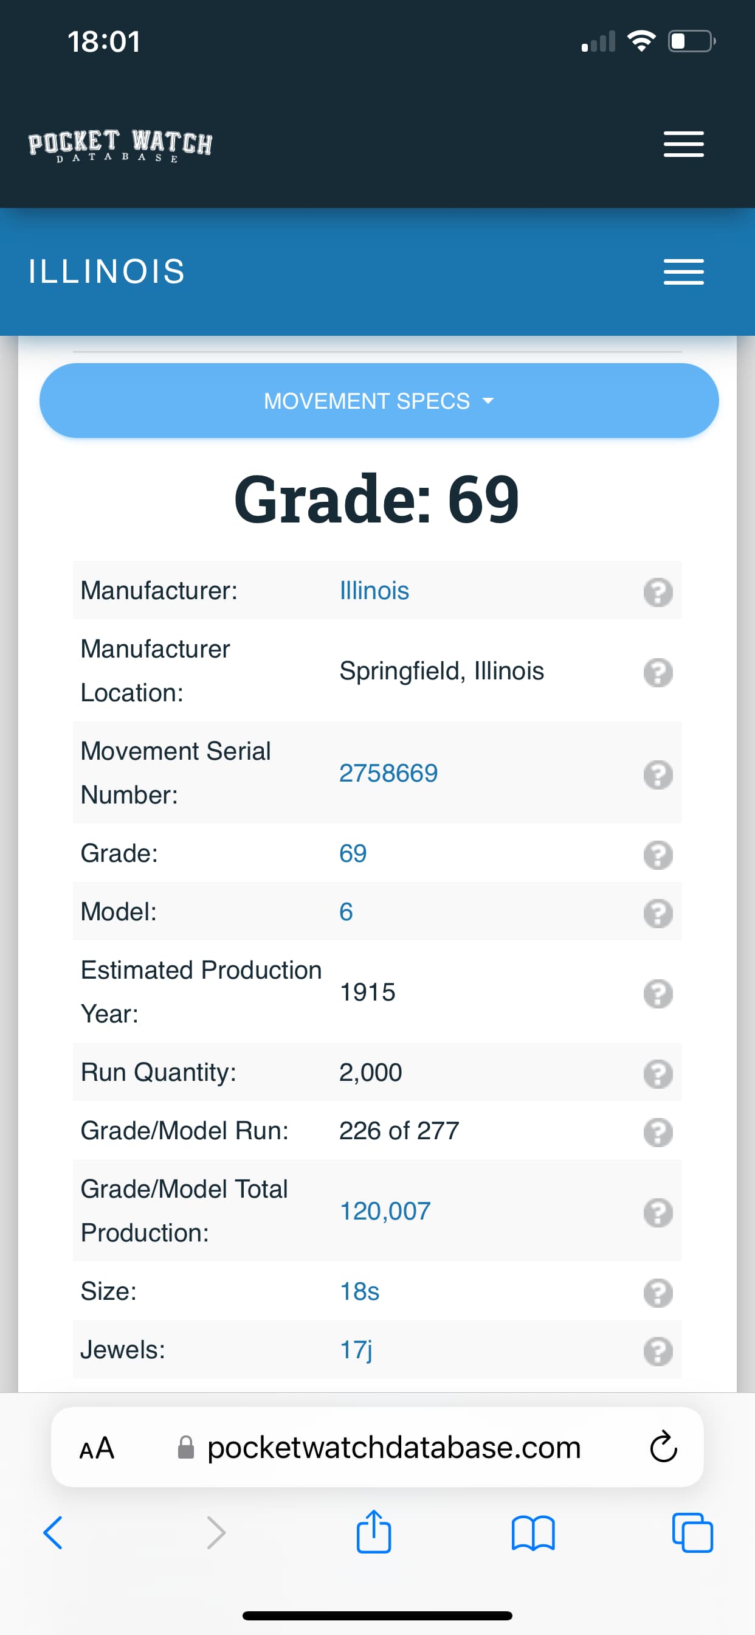Go back with Safari back arrow
The height and width of the screenshot is (1635, 755).
[x=53, y=1533]
